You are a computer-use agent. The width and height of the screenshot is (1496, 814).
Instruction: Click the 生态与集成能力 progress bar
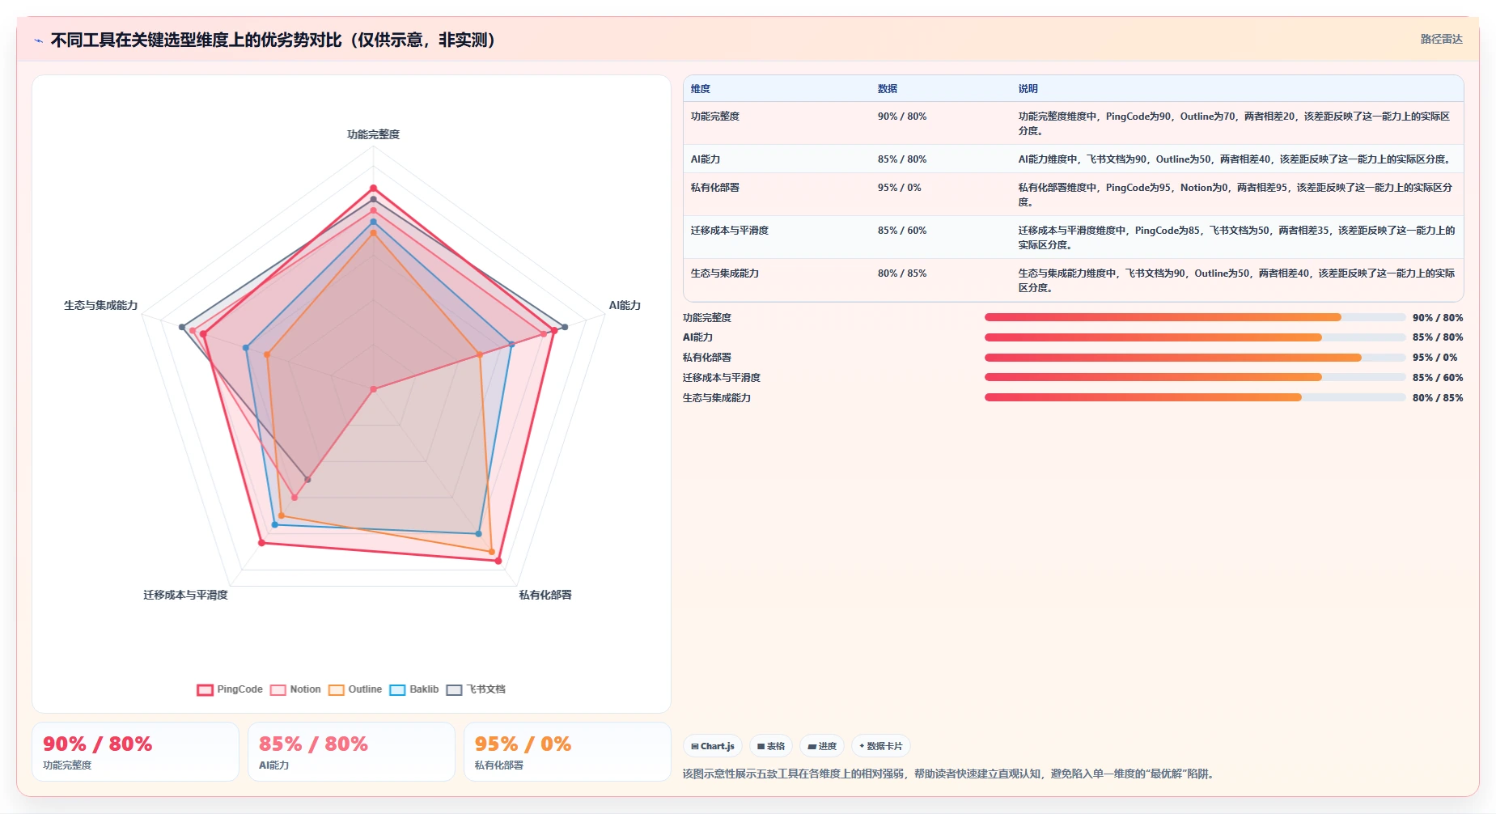coord(1195,397)
